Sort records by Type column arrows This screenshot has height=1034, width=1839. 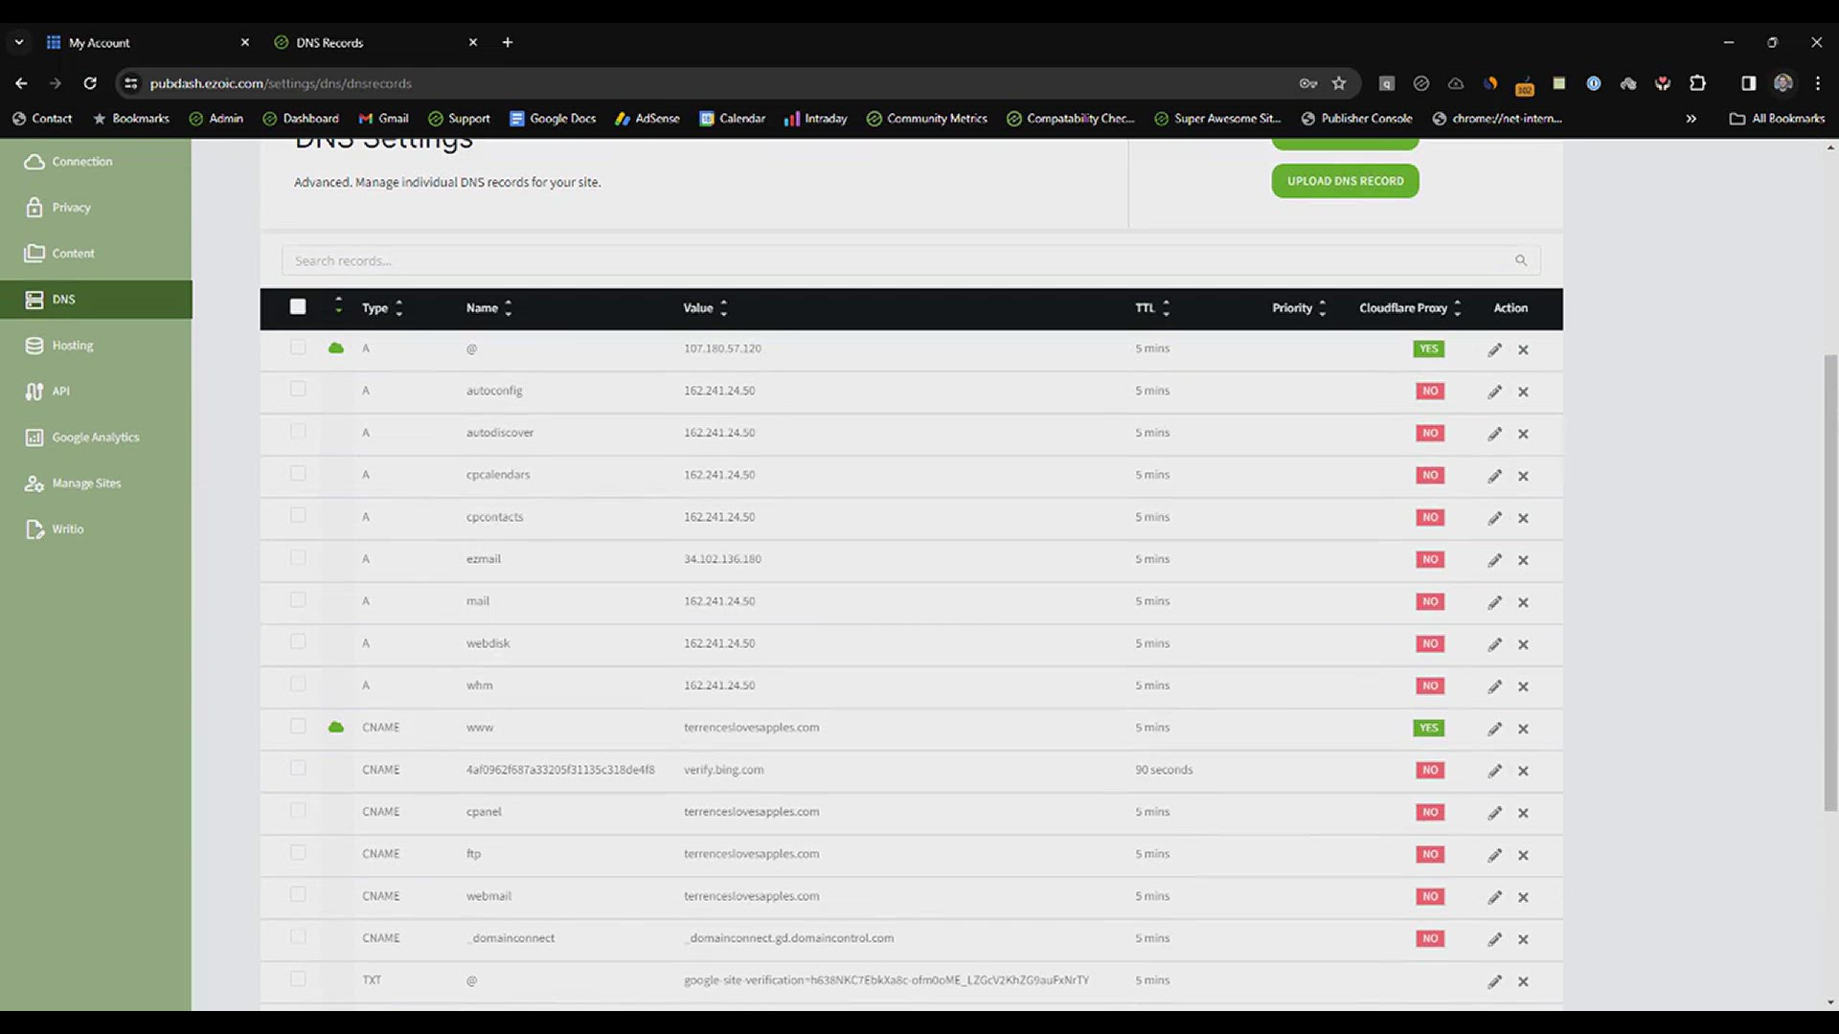coord(399,308)
